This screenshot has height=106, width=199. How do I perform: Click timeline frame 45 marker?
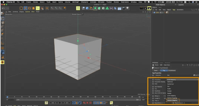tap(73, 97)
